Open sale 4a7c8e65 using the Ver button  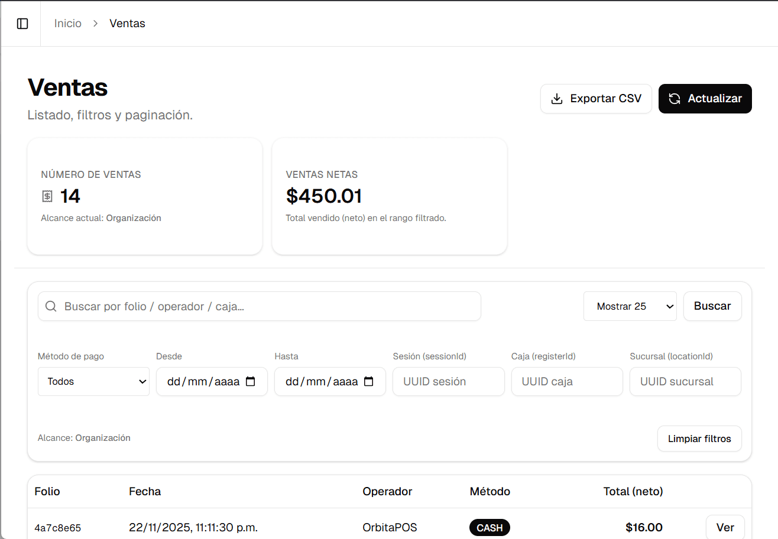click(725, 527)
